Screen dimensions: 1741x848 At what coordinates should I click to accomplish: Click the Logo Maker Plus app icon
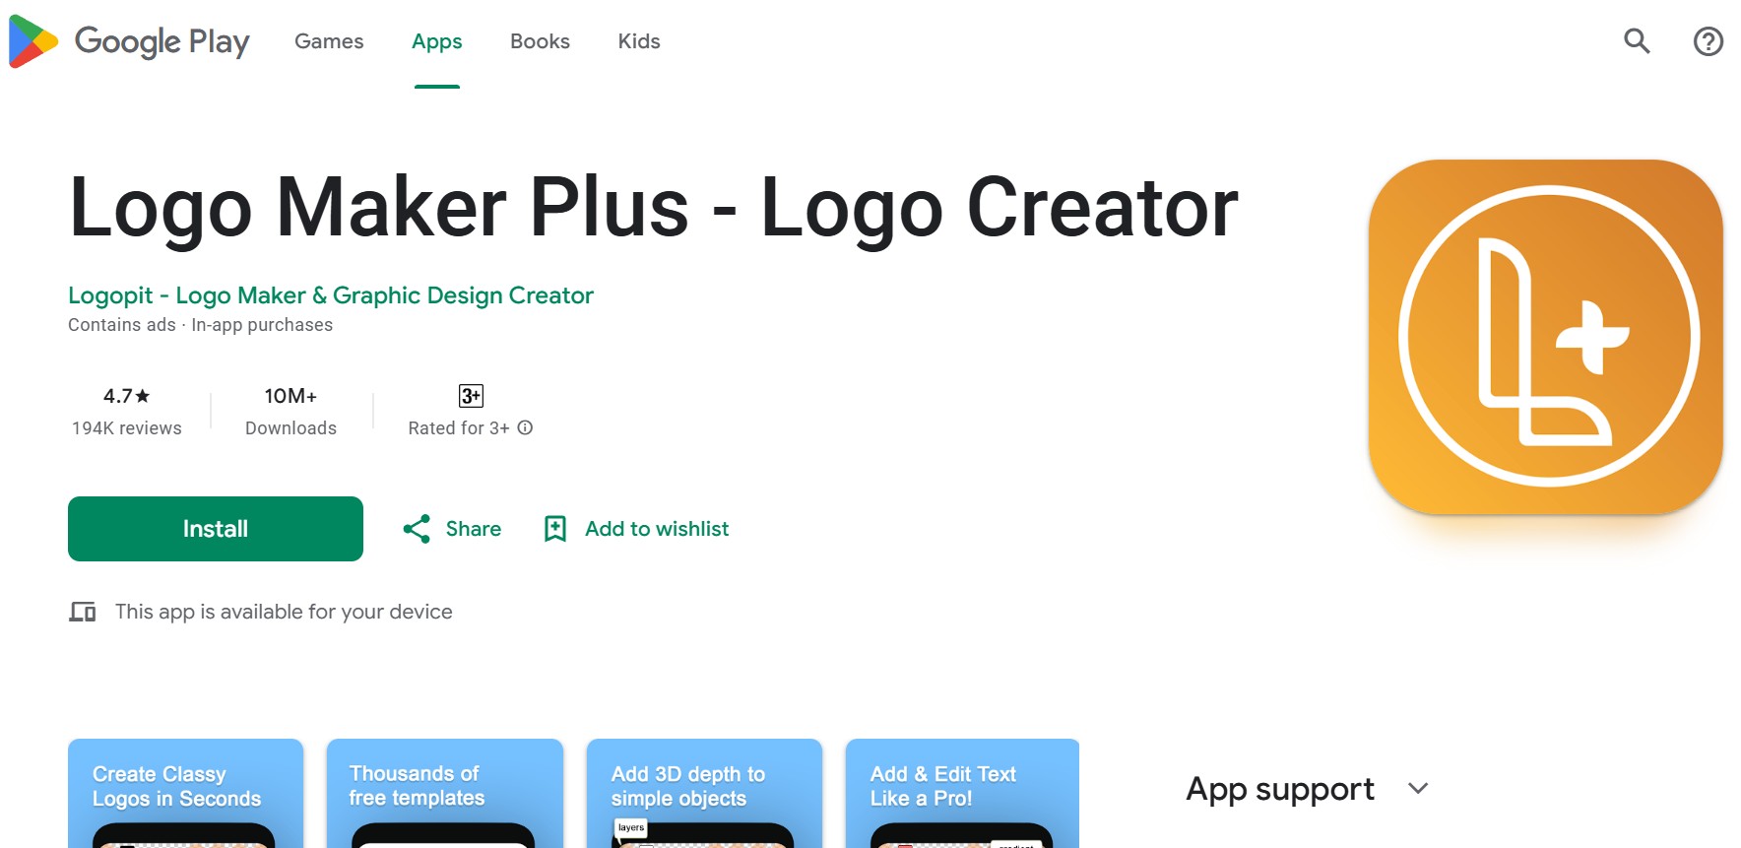(1546, 337)
